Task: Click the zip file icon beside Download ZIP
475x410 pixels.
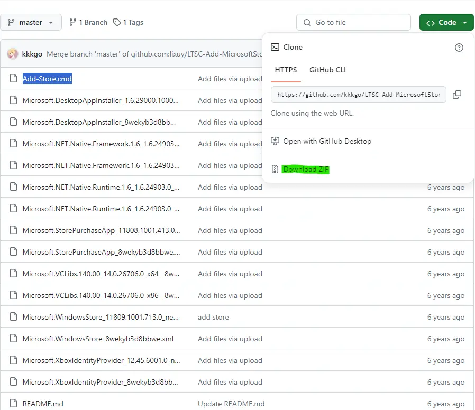Action: [275, 169]
